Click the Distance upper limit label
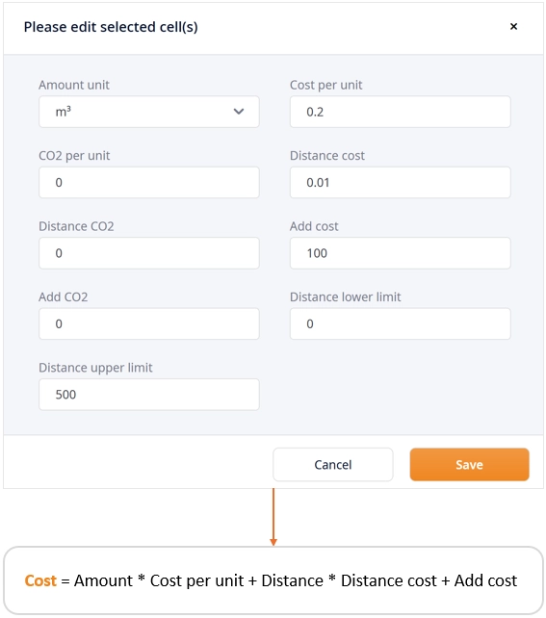 coord(95,368)
